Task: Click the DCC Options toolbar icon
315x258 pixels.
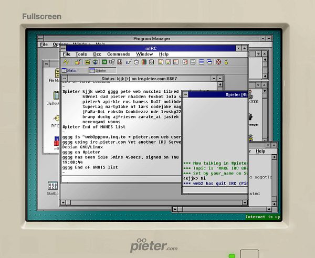Action: [176, 62]
